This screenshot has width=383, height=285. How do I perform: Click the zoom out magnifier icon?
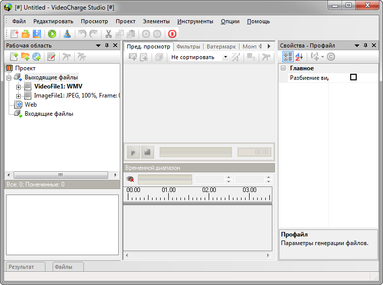157,34
